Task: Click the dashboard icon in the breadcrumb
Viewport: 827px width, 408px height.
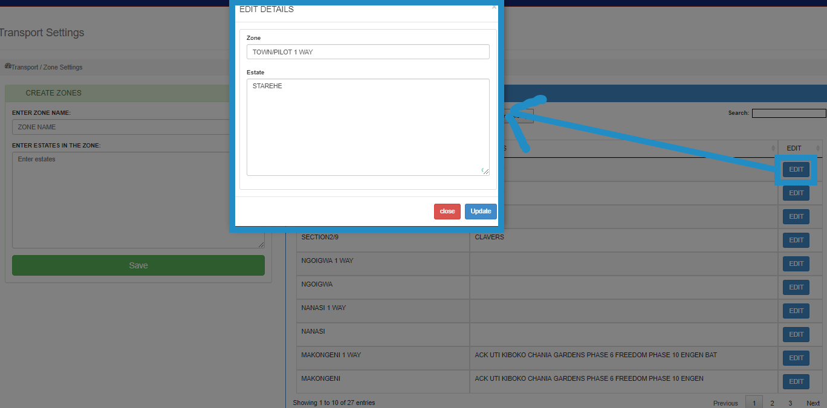Action: click(8, 66)
